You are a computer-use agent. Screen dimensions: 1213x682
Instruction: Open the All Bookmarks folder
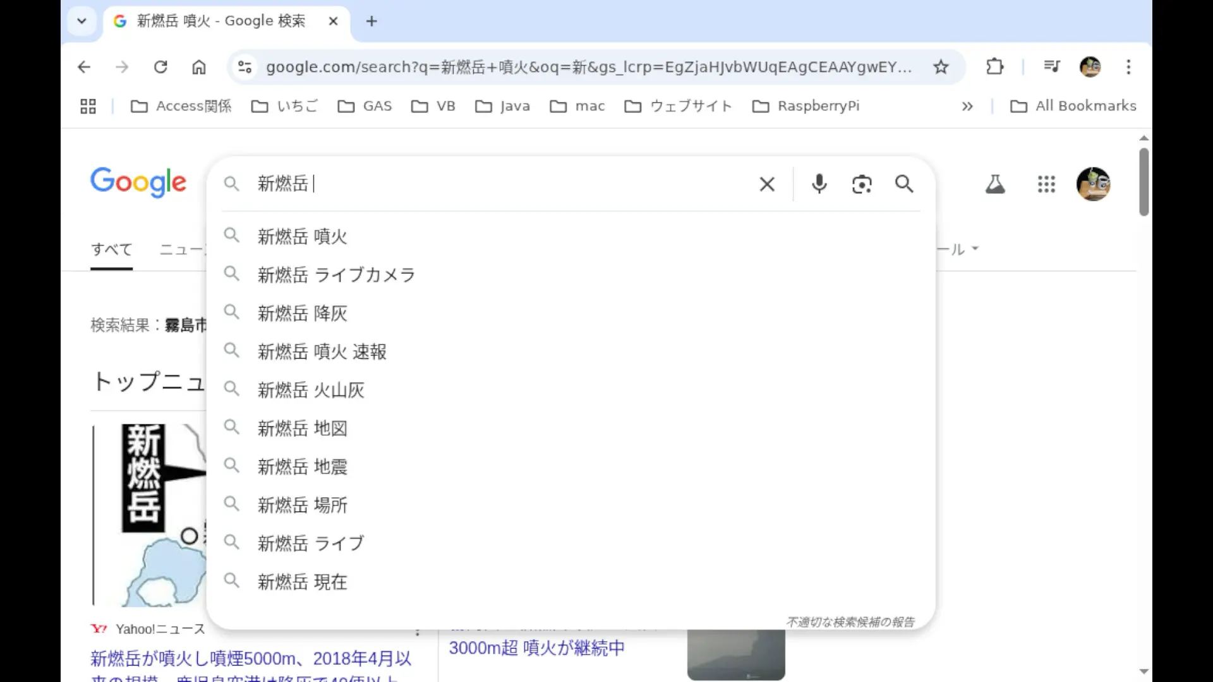(1073, 106)
